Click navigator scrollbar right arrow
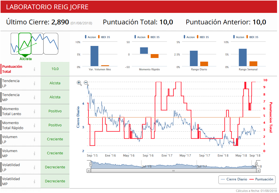Screen dimensions: 279x193 point(258,171)
